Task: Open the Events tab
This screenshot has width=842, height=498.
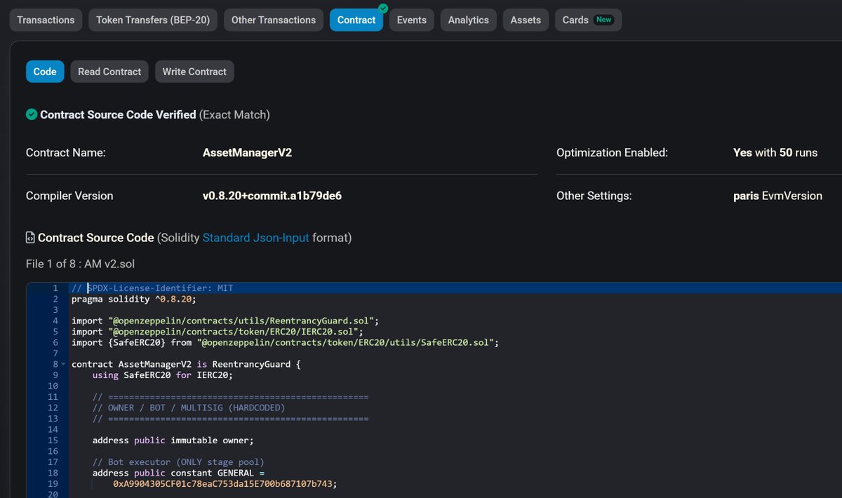Action: [412, 20]
